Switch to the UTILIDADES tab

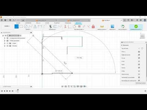point(68,23)
